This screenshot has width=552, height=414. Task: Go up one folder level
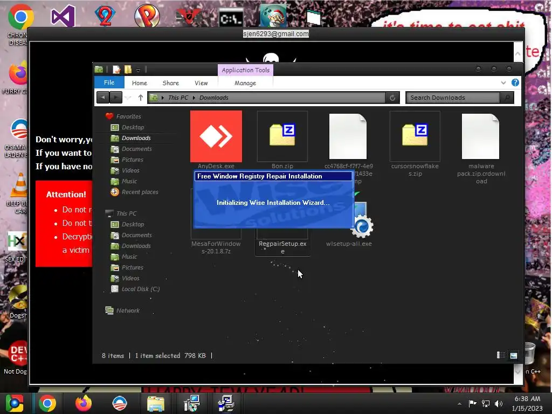pyautogui.click(x=141, y=98)
